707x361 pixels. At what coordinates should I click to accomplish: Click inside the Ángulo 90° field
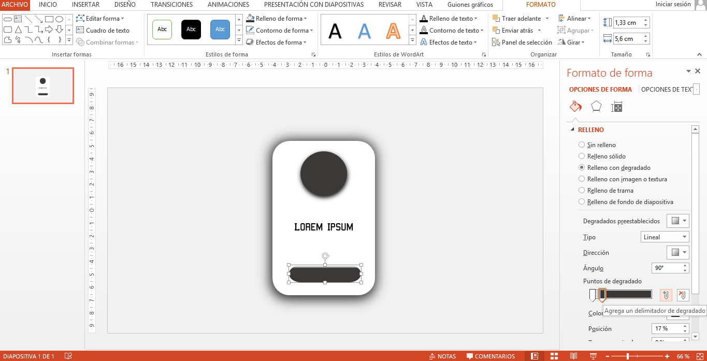click(667, 268)
